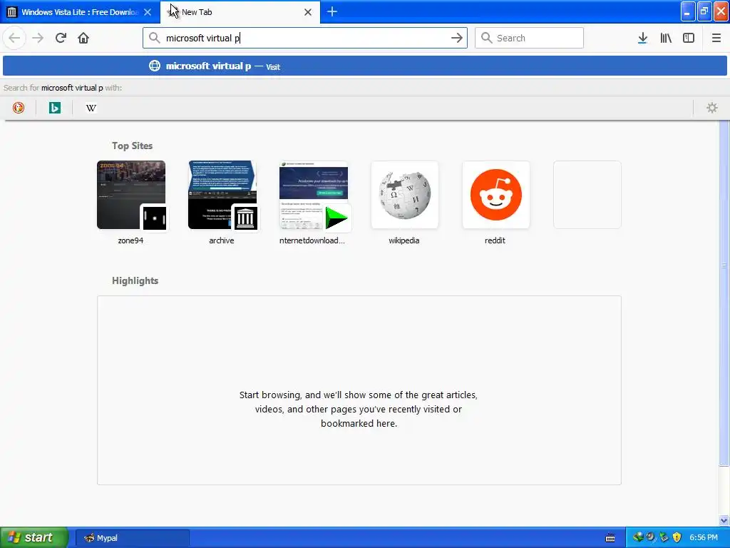Open the home page via house icon
The image size is (730, 548).
tap(83, 38)
